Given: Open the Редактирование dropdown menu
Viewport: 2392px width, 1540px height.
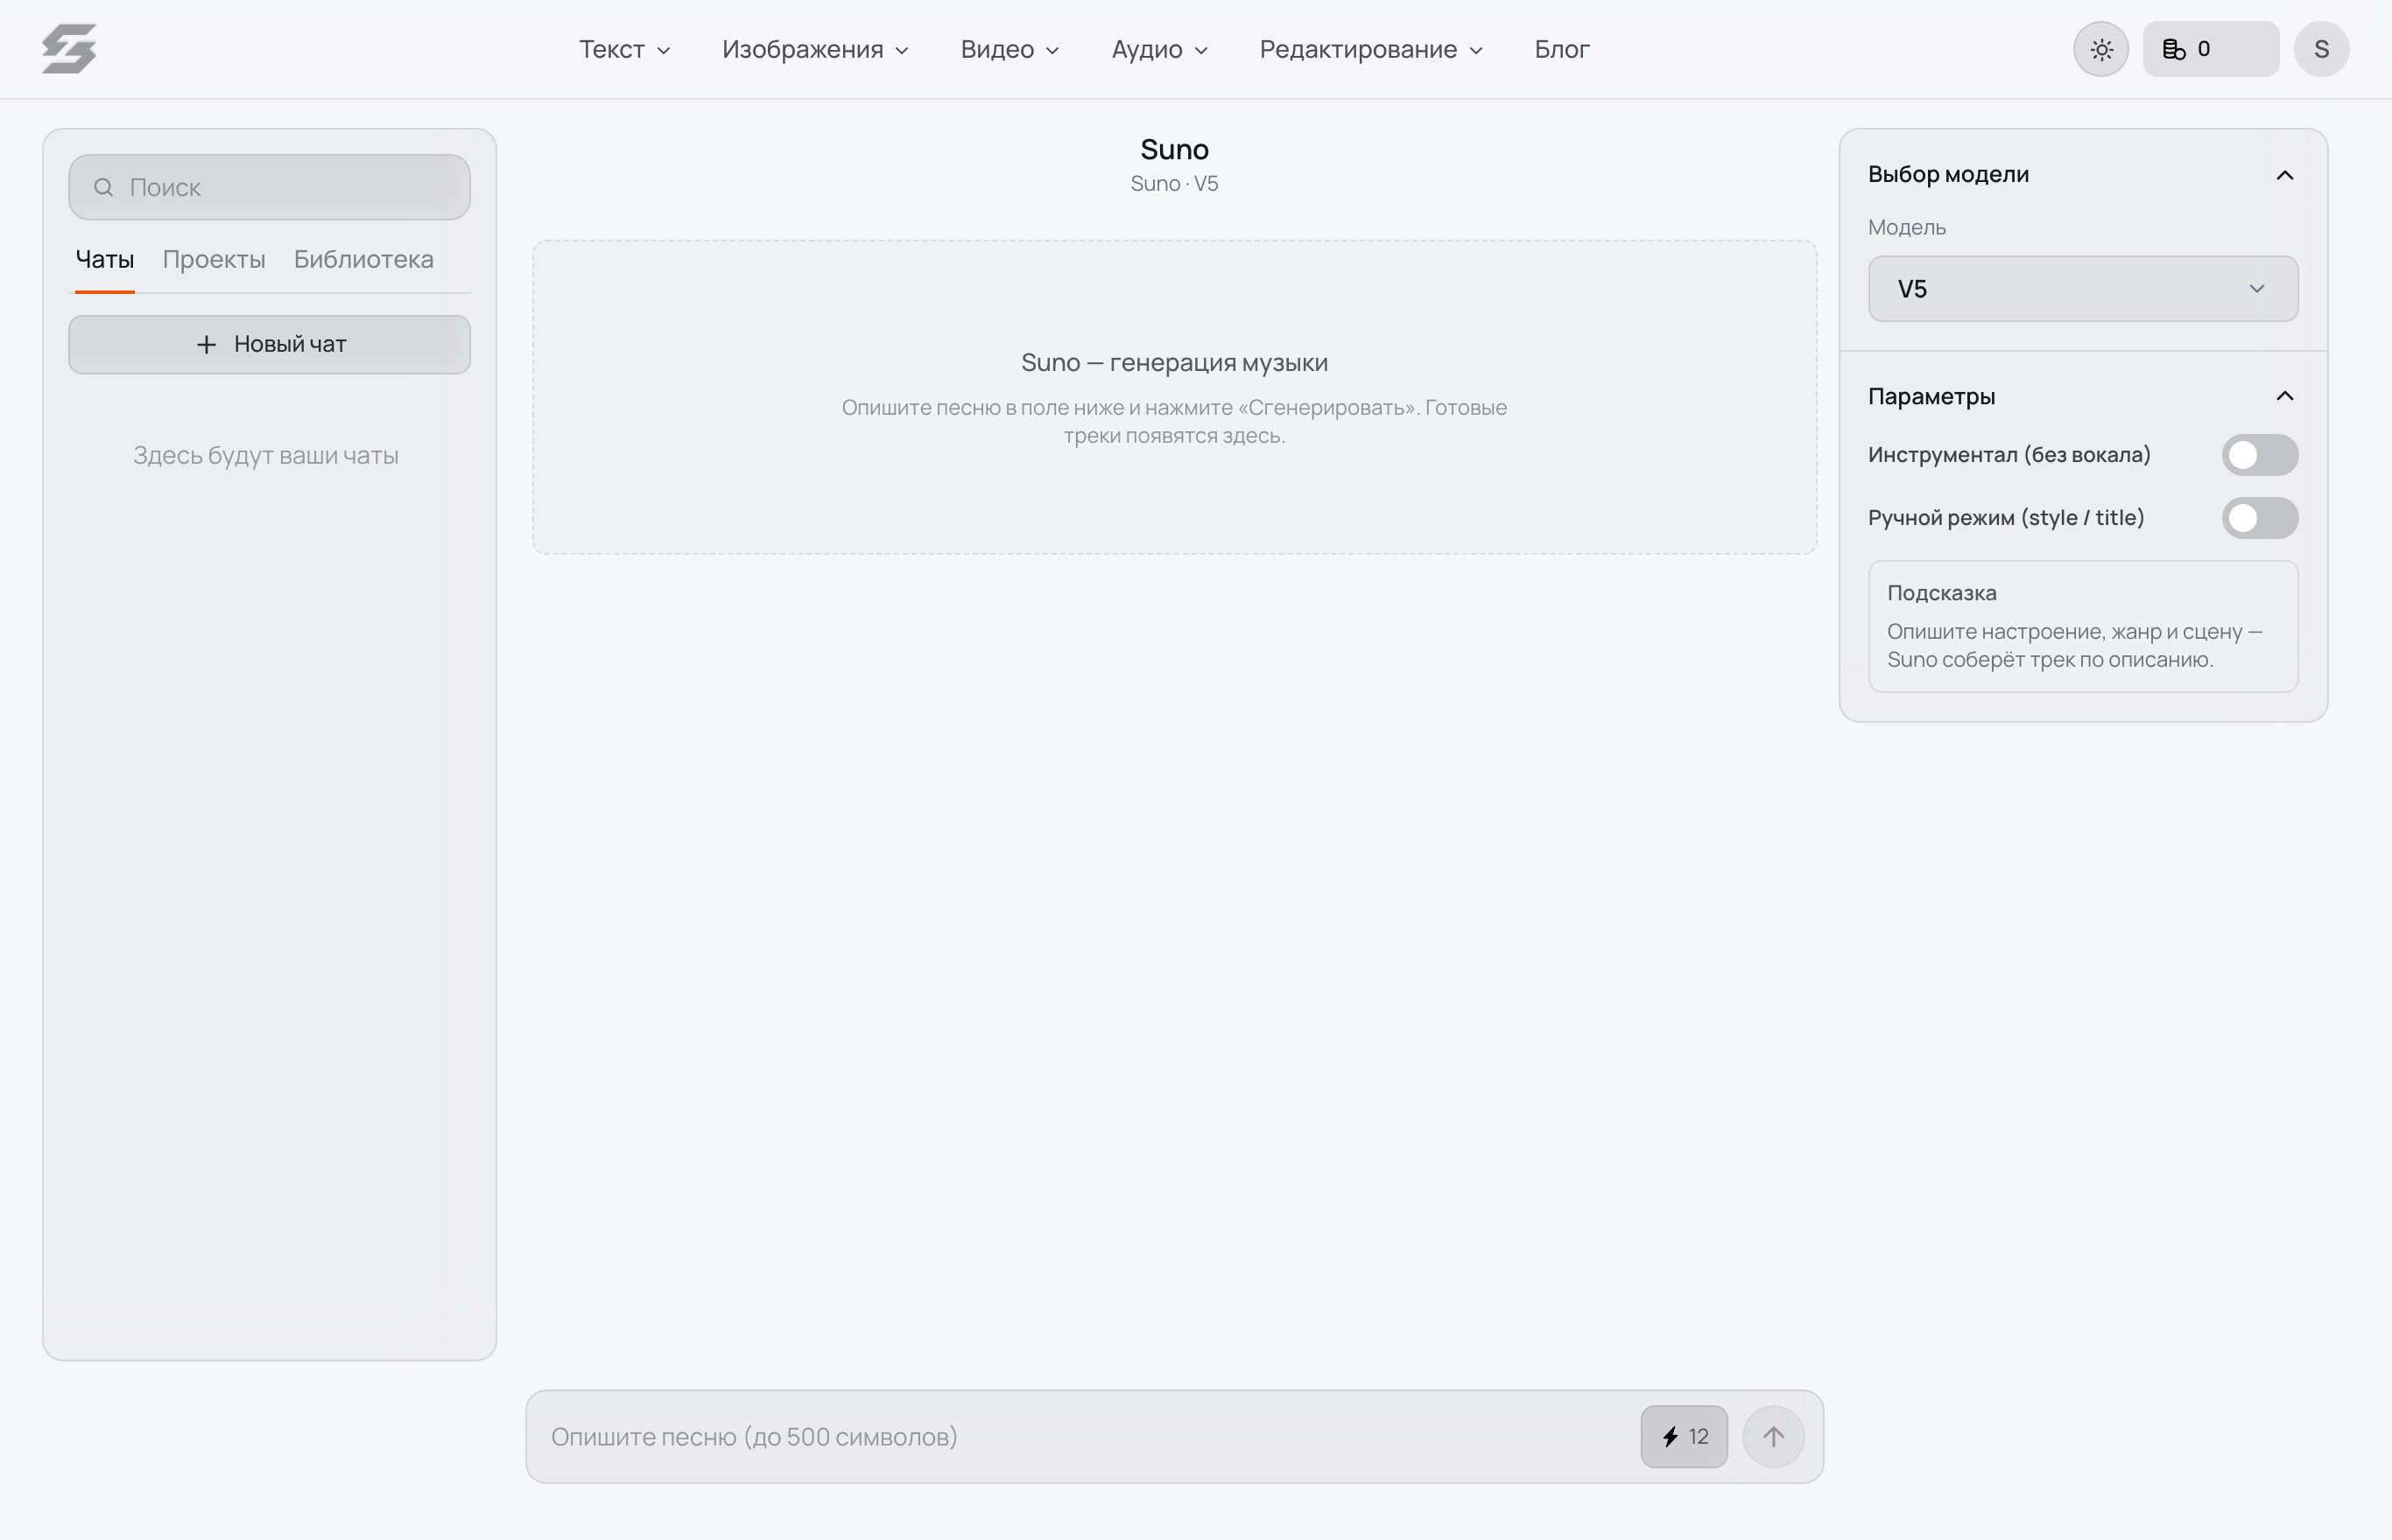Looking at the screenshot, I should [x=1370, y=49].
